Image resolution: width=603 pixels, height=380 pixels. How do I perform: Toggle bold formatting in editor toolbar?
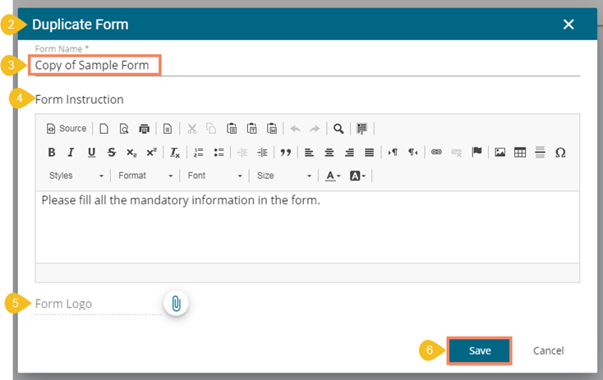click(x=52, y=153)
